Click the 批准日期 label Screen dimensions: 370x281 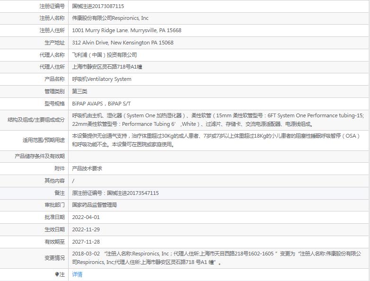click(x=54, y=217)
